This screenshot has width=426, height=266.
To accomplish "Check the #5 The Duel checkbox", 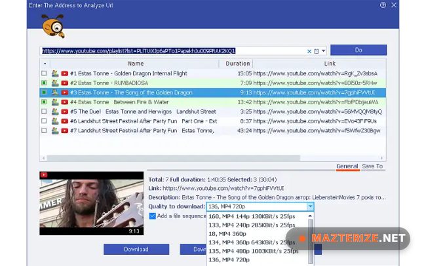I will 44,111.
